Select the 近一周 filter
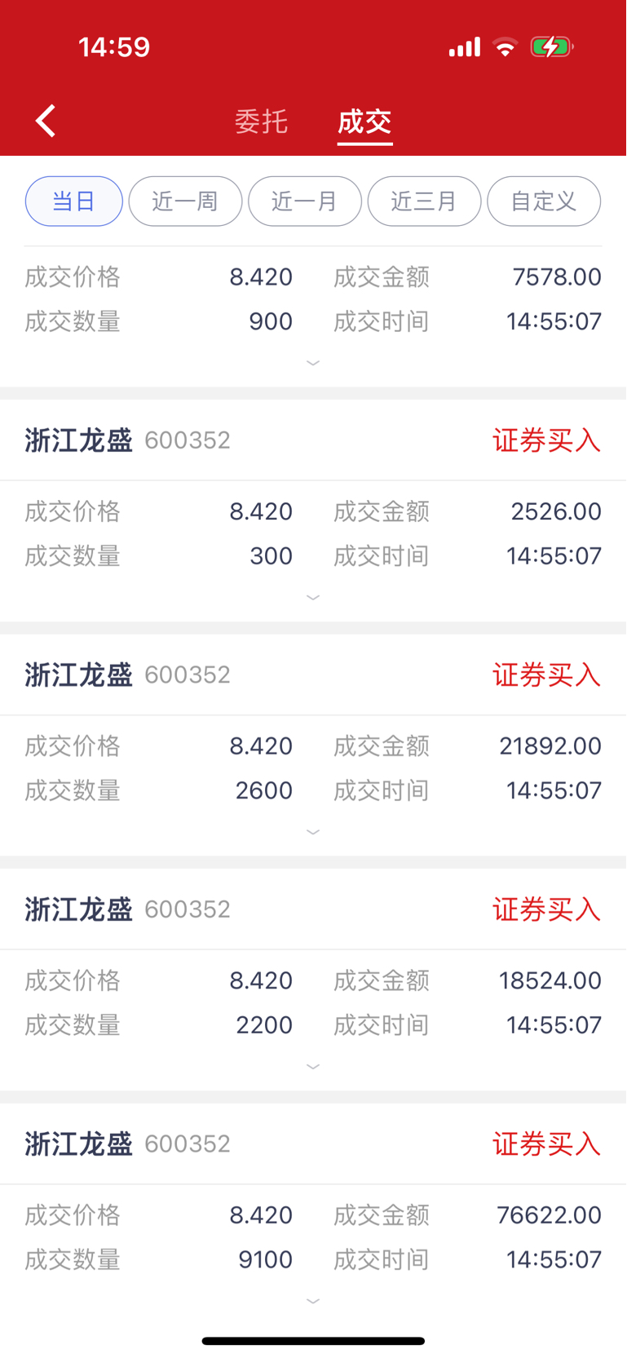627x1358 pixels. [185, 201]
